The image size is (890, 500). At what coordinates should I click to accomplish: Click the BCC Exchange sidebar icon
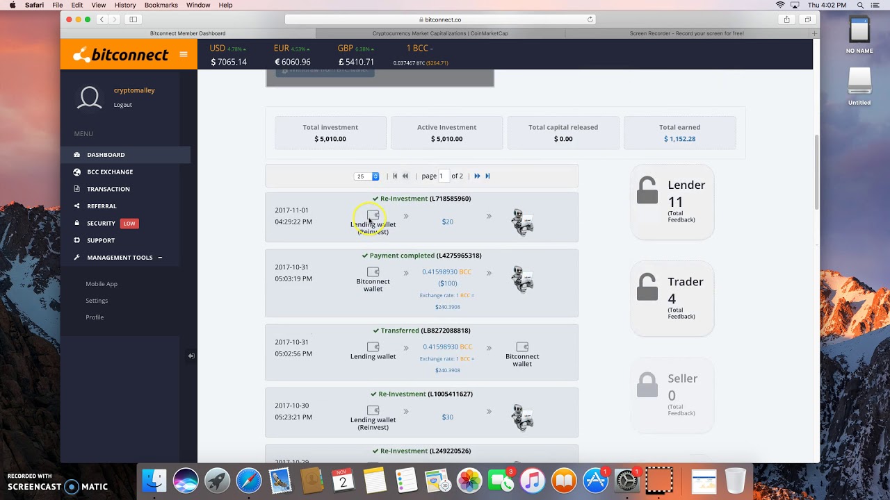point(76,172)
